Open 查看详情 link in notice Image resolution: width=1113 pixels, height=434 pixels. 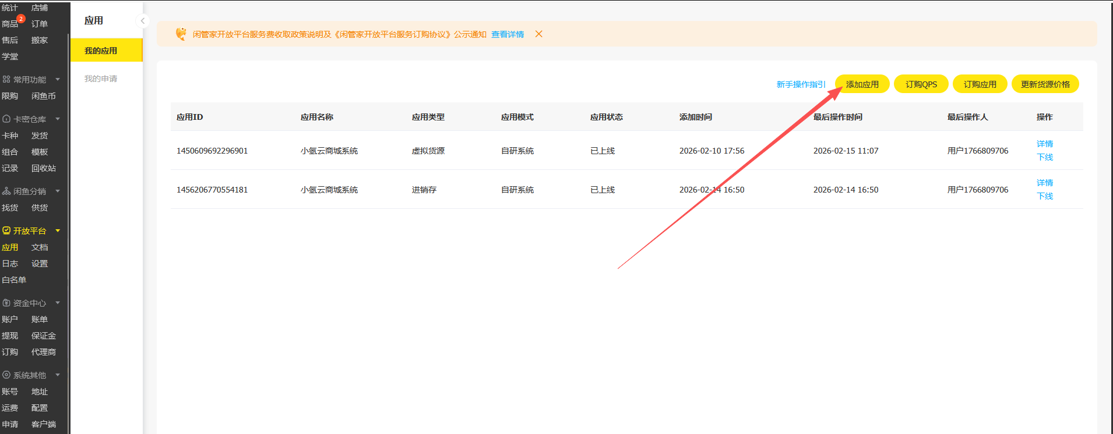(x=508, y=34)
